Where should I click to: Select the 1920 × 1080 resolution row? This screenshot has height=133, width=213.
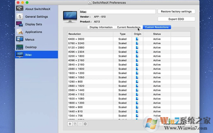click(129, 99)
